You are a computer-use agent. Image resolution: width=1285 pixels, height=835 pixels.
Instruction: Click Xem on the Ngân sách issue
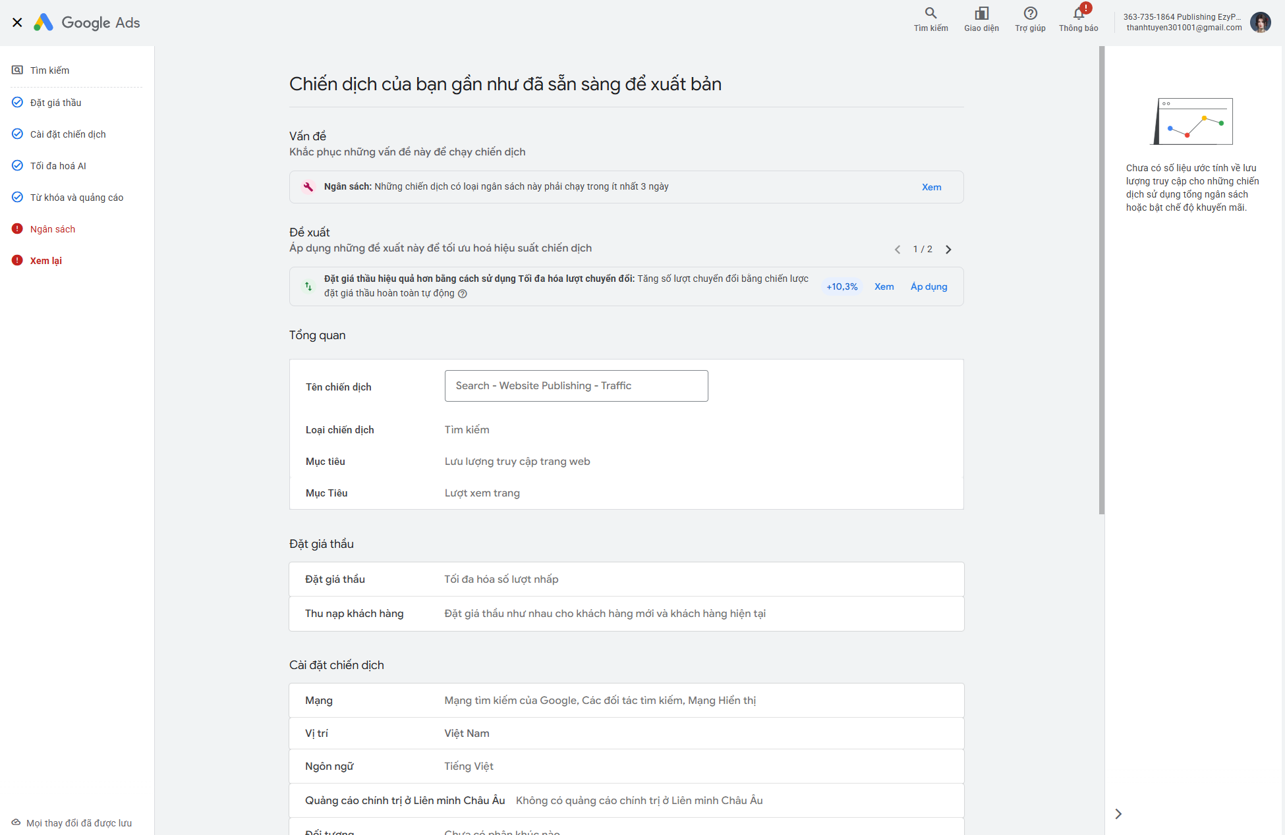pos(931,187)
